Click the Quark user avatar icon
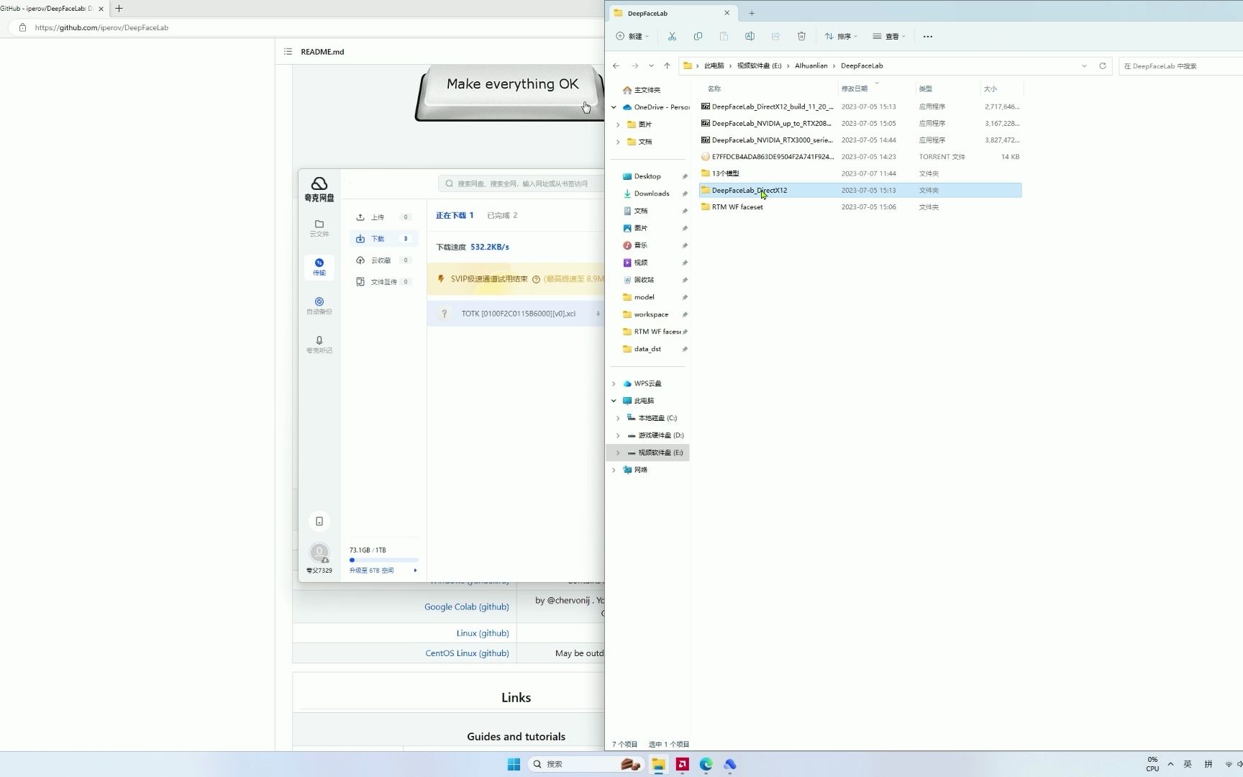This screenshot has width=1243, height=777. (319, 553)
